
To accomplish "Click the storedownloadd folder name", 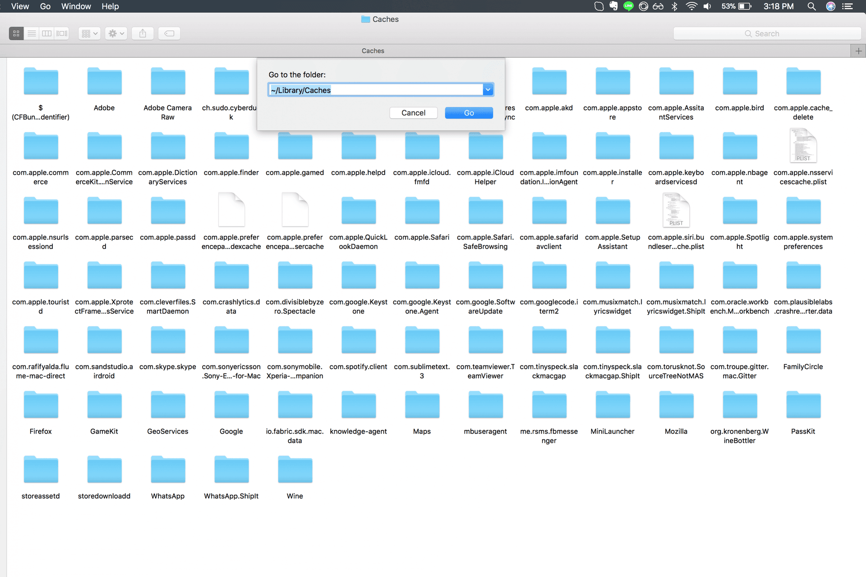I will (104, 496).
